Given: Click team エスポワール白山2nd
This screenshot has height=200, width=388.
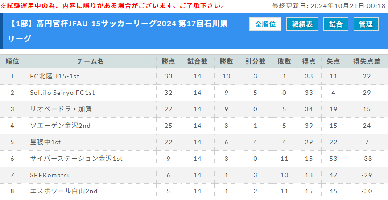Looking at the screenshot, I should click(64, 192).
